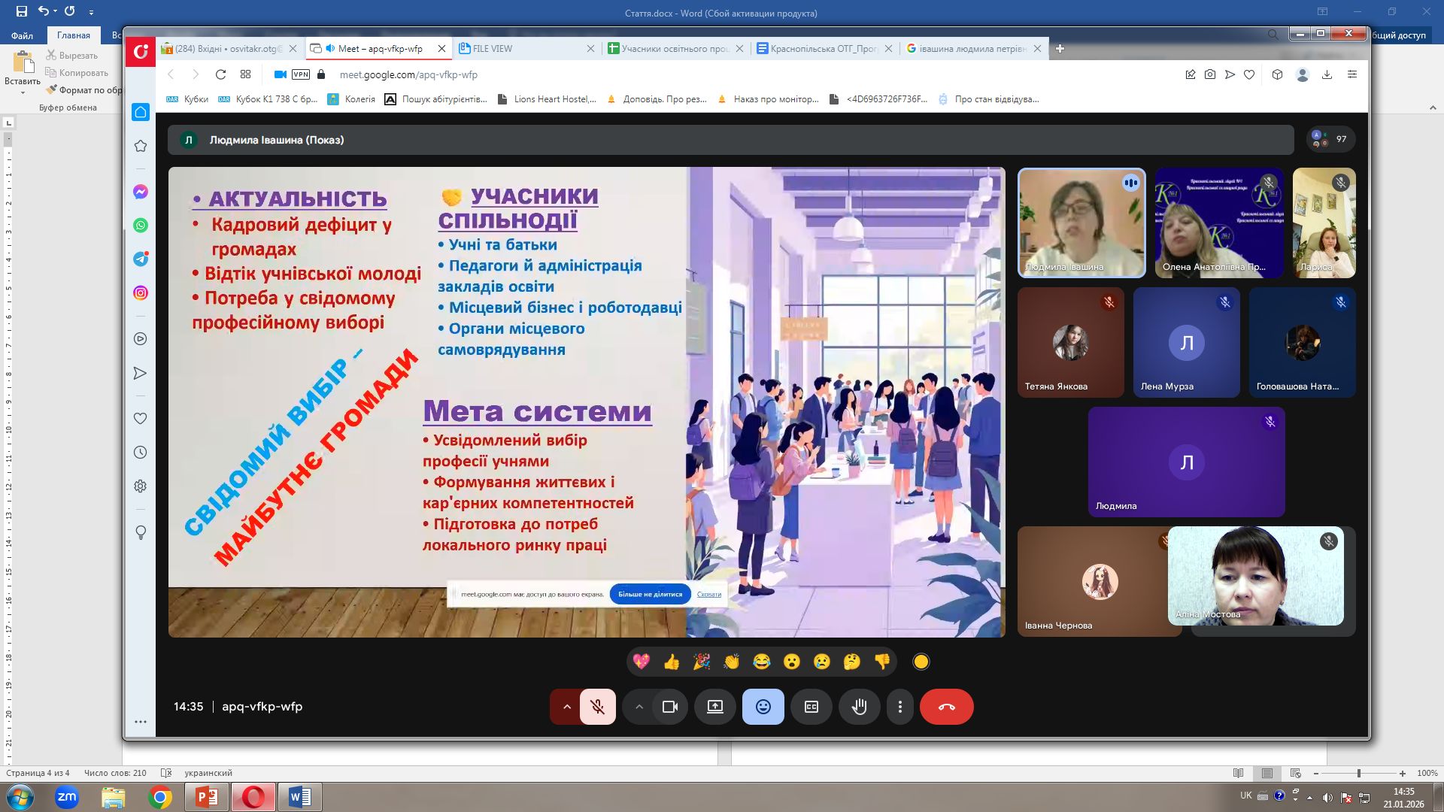Click the red leave call button
1444x812 pixels.
[946, 707]
